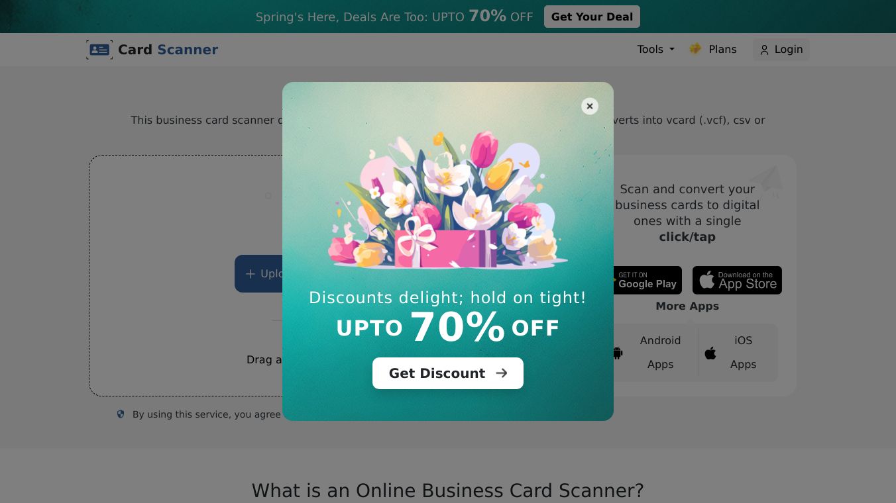Click the Apple iOS icon
This screenshot has height=503, width=896.
(x=710, y=353)
